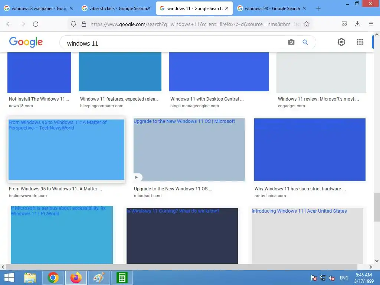Open a new tab with the plus icon
The height and width of the screenshot is (285, 380).
click(318, 9)
